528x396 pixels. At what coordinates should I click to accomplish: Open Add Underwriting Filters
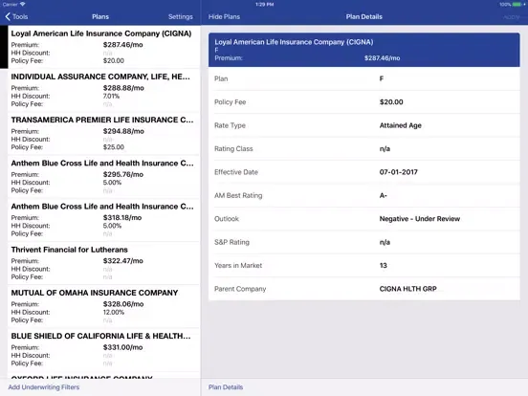44,387
